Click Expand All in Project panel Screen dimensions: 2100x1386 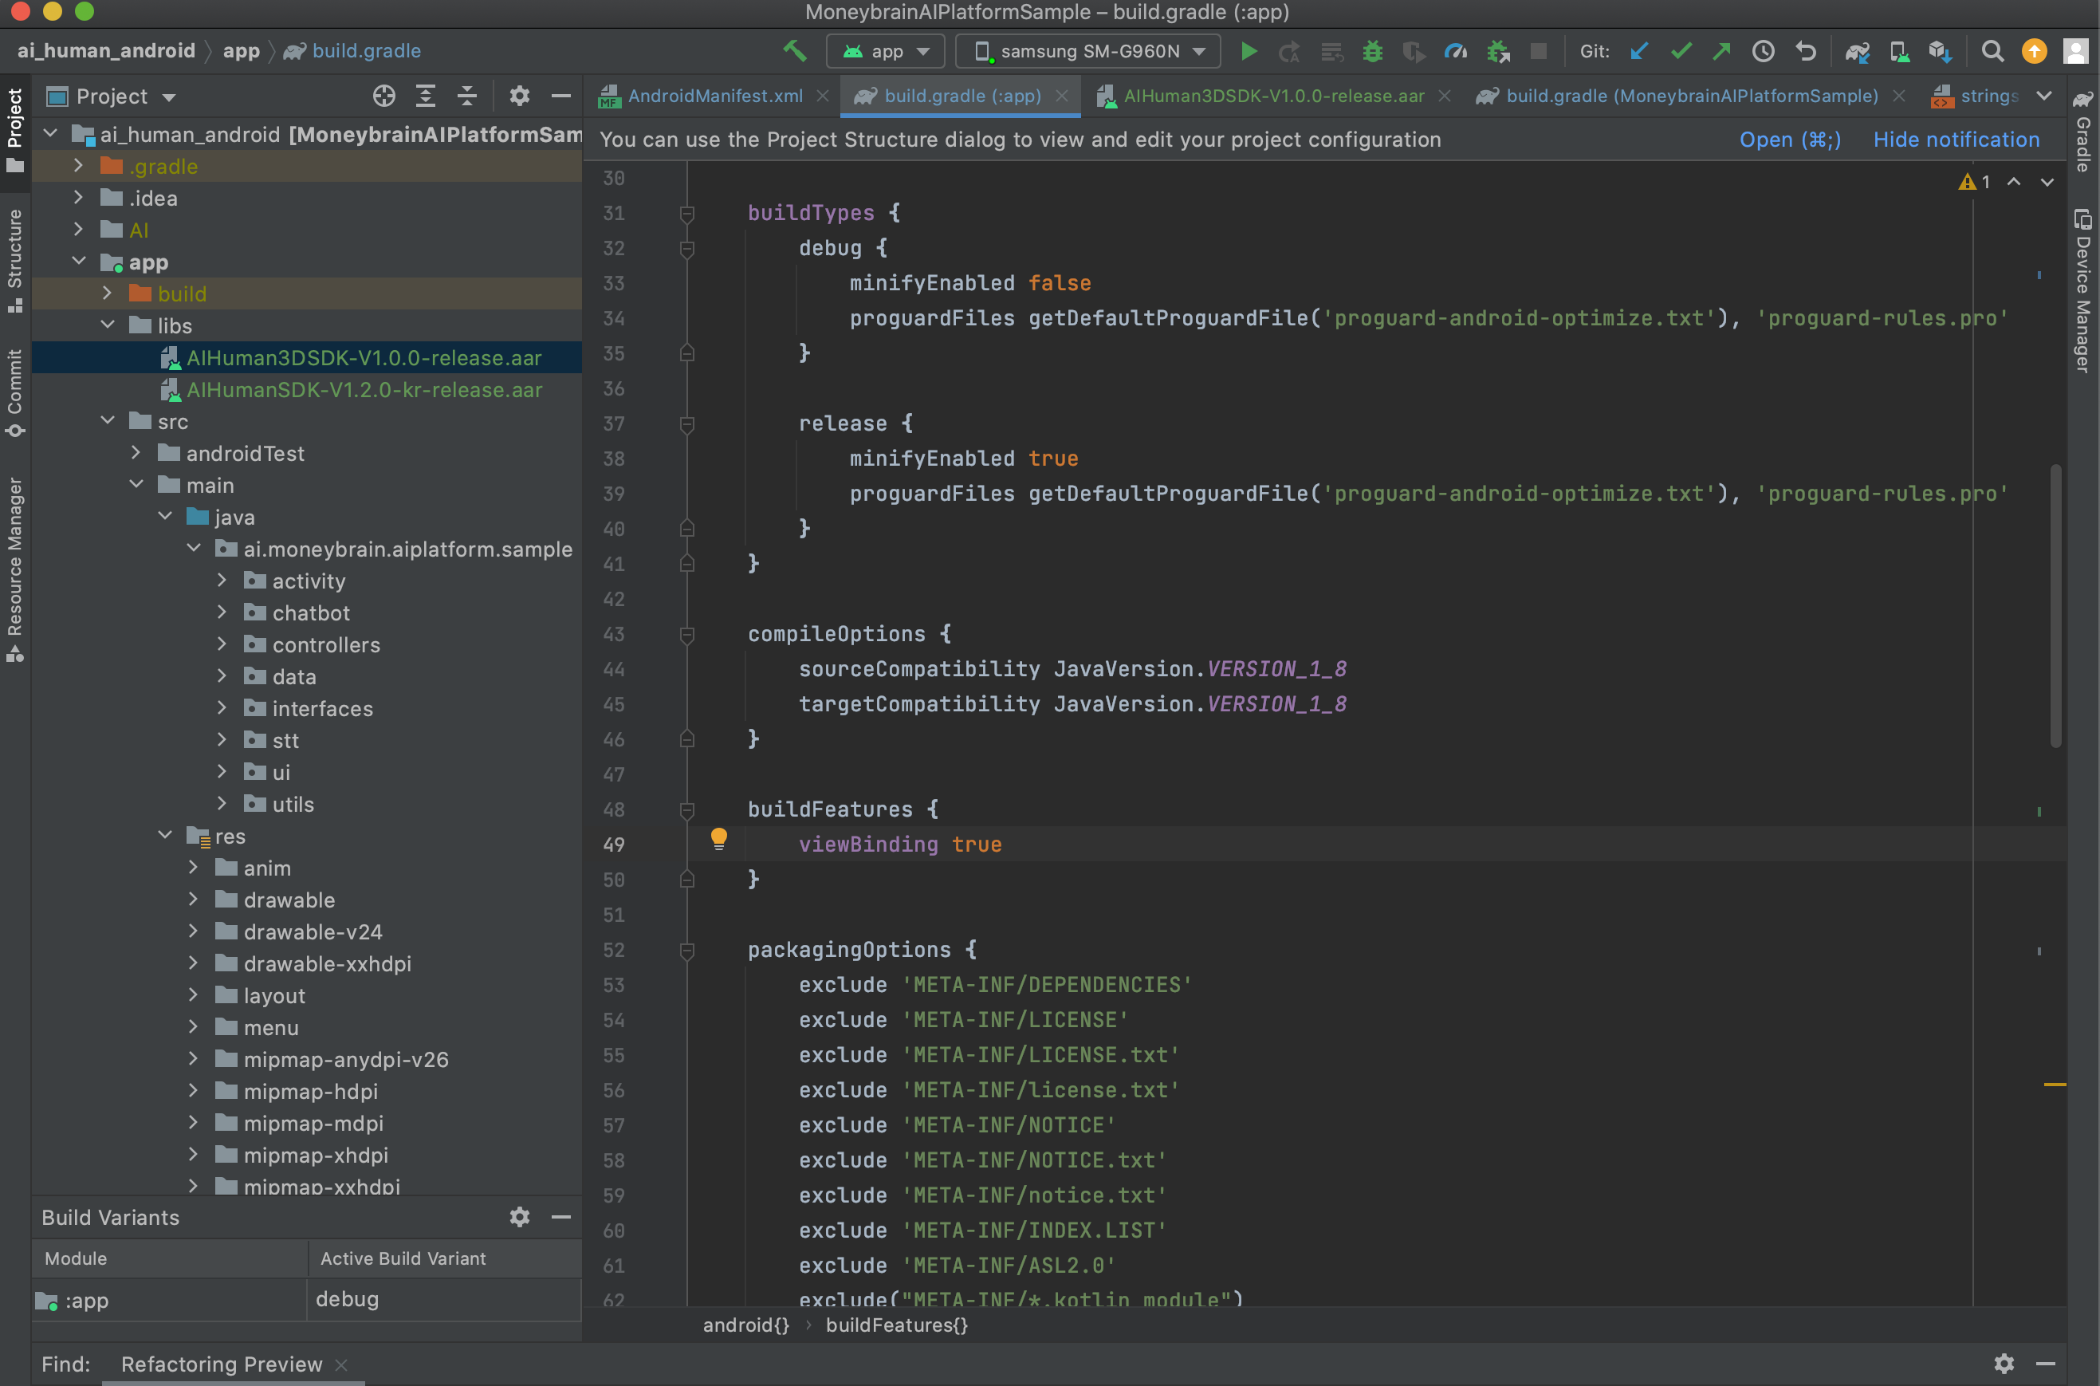click(x=425, y=96)
